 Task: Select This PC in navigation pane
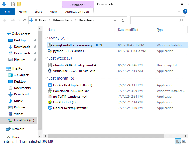(17, 68)
